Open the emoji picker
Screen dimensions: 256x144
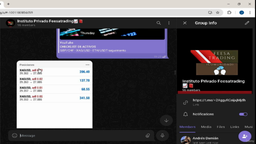[x=14, y=136]
